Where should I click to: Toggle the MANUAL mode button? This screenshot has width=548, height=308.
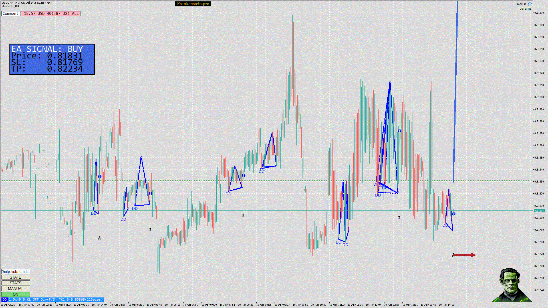[15, 289]
